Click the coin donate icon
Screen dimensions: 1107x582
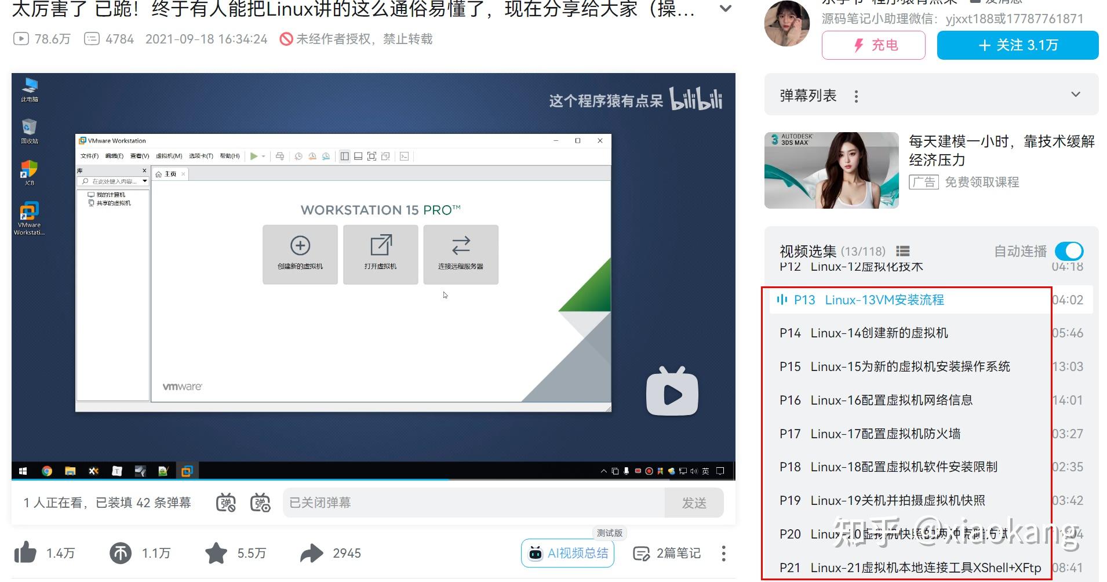(121, 553)
